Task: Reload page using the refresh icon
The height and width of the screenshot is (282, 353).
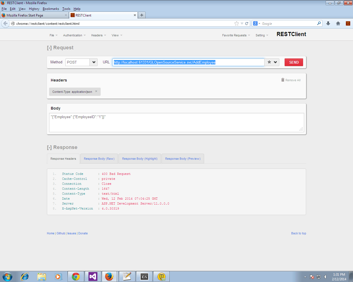Action: click(247, 23)
